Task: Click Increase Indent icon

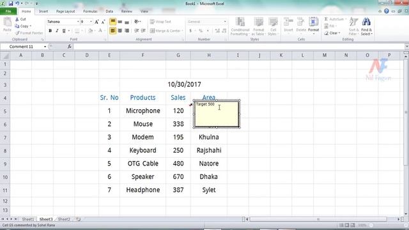Action: click(143, 31)
